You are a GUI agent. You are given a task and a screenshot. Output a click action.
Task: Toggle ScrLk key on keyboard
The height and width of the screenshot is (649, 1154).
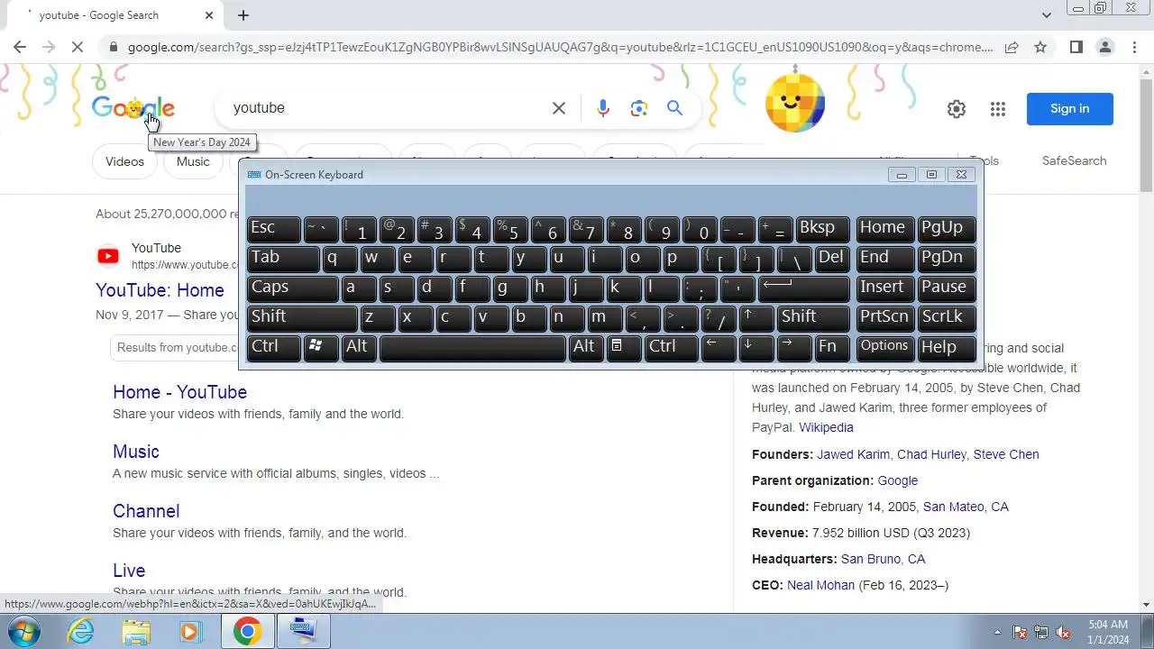946,317
